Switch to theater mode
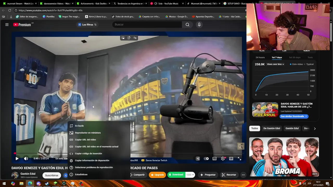 (231, 158)
